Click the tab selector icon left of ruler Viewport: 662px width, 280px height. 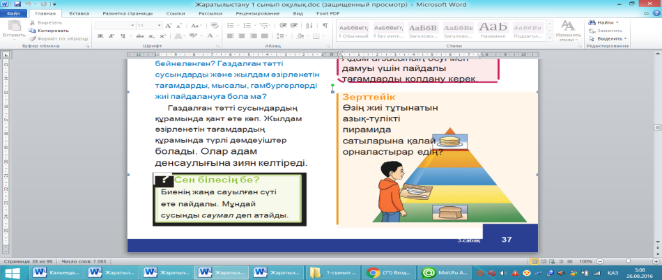coord(6,54)
